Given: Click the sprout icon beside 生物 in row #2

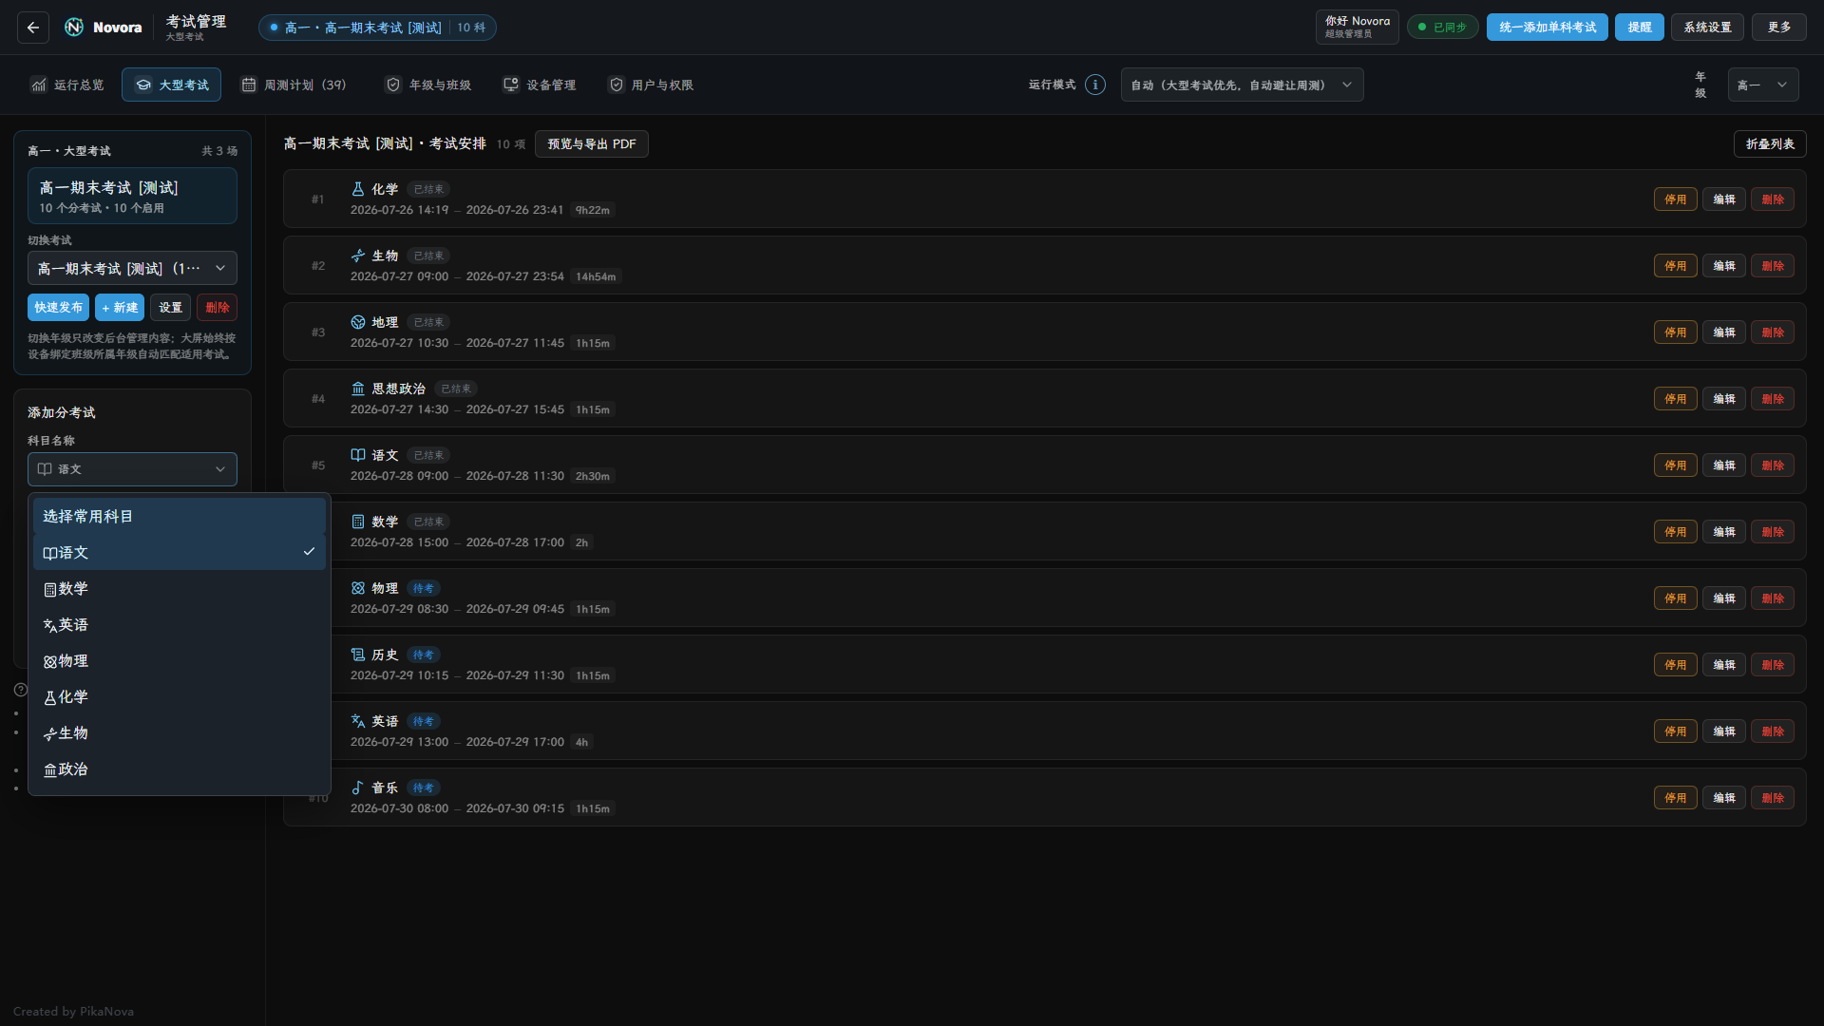Looking at the screenshot, I should coord(358,256).
